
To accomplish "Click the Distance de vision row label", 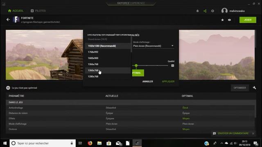I will [x=18, y=113].
